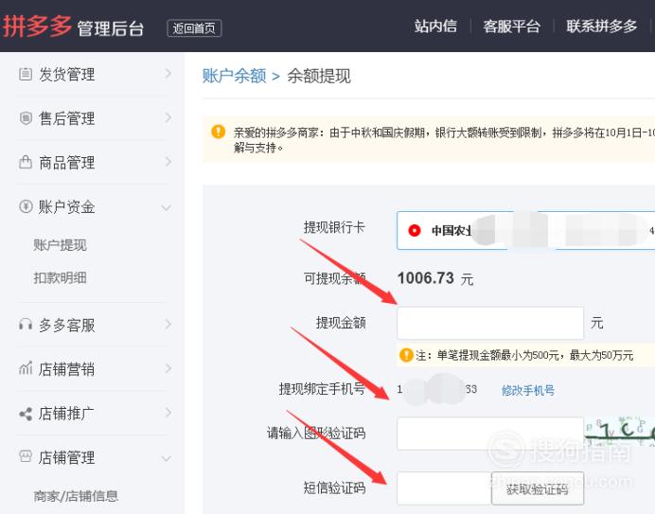
Task: Click the 返回首页 button
Action: [194, 28]
